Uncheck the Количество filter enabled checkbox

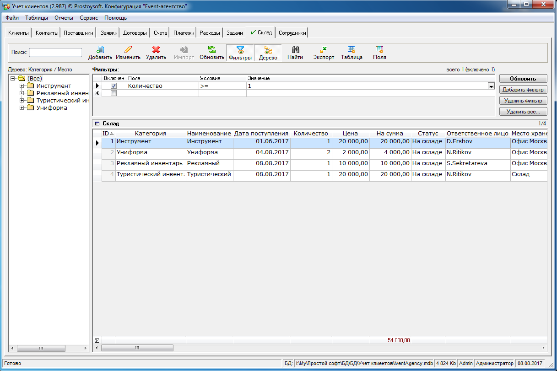click(x=114, y=86)
